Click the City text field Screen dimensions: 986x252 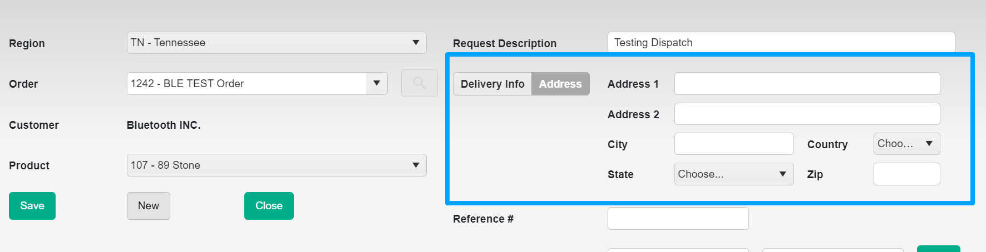point(733,144)
